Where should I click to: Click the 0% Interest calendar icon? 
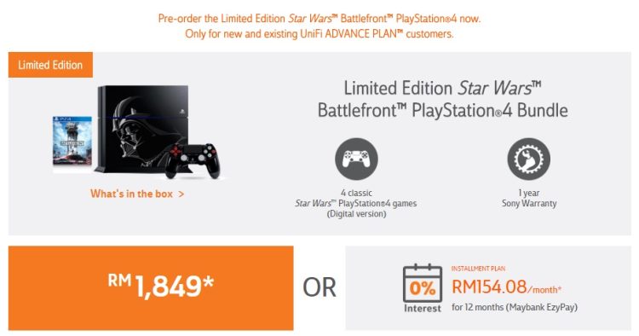(423, 283)
